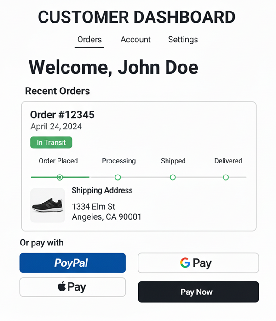
Task: Go to the Settings tab
Action: coord(183,40)
